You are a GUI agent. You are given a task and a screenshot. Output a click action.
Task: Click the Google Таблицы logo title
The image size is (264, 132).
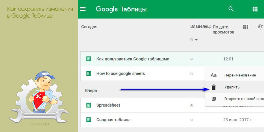click(x=121, y=9)
